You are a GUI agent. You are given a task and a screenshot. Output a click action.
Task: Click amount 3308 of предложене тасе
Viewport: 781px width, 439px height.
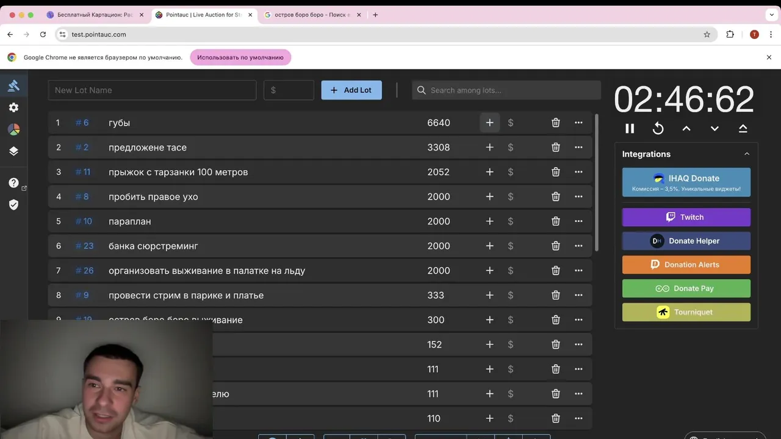[x=439, y=148]
